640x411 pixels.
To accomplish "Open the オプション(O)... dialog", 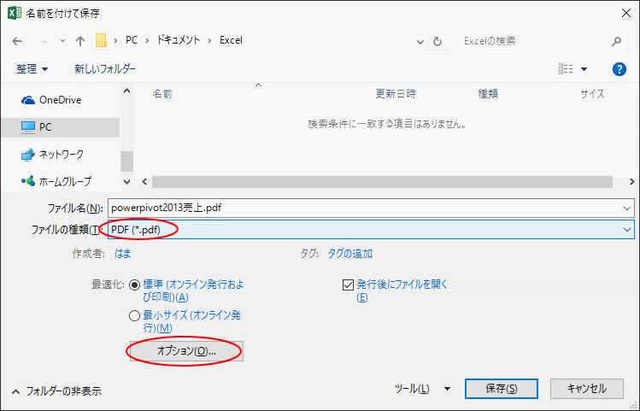I will [x=186, y=351].
